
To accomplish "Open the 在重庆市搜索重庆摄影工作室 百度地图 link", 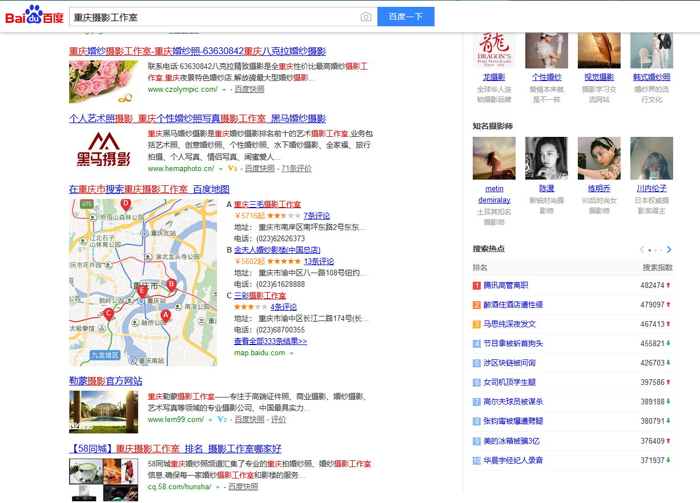I will pos(149,189).
